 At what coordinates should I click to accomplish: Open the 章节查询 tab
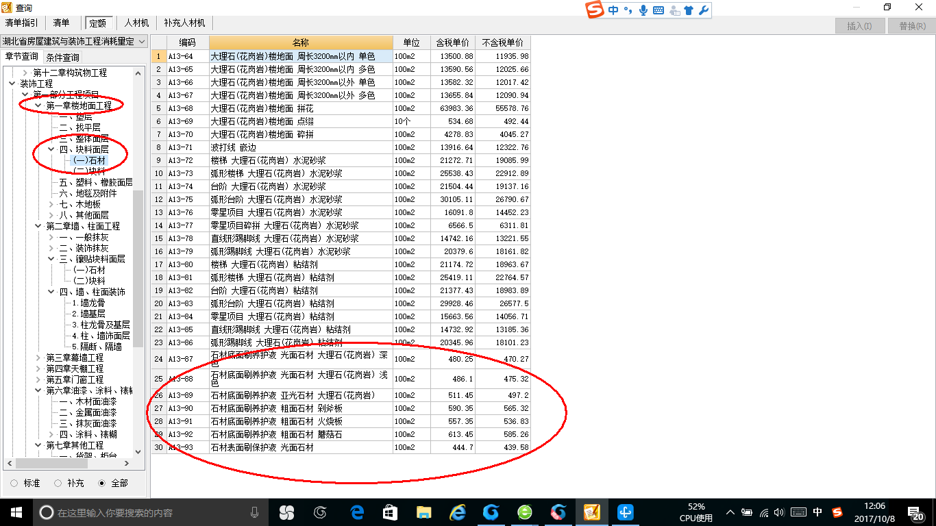(21, 57)
